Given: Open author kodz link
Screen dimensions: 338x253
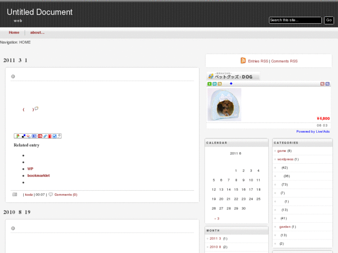Looking at the screenshot, I should pos(29,195).
